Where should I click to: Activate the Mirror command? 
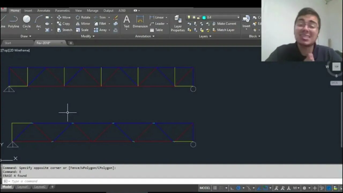click(x=83, y=24)
